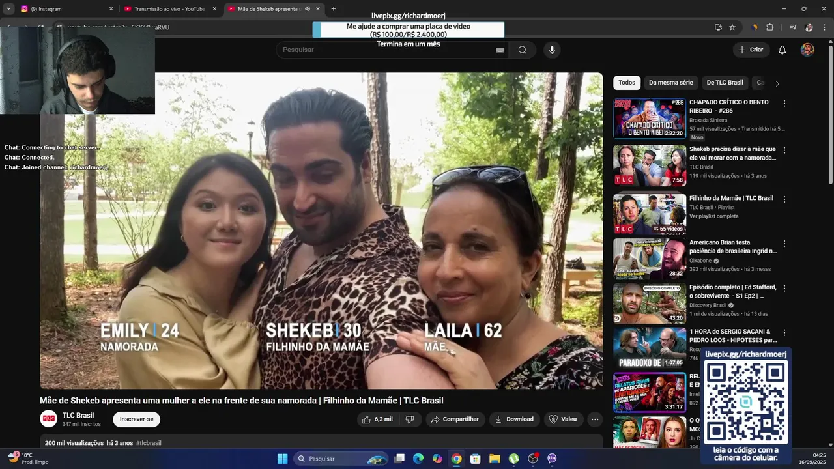Click the Inscrever-se subscribe button
834x469 pixels.
pyautogui.click(x=136, y=419)
